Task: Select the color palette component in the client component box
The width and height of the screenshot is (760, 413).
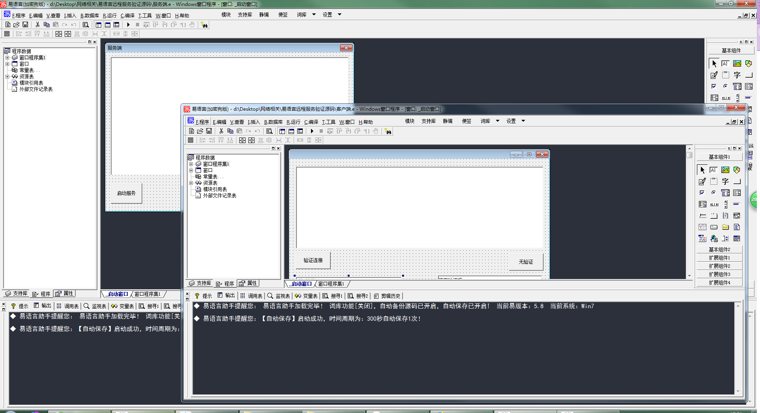Action: click(x=702, y=238)
